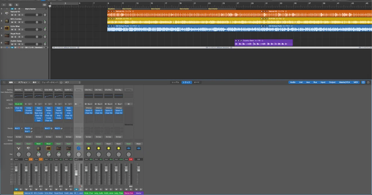Viewport: 372px width, 195px height.
Task: Adjust Natural Kit volume slider in track header
Action: click(33, 15)
